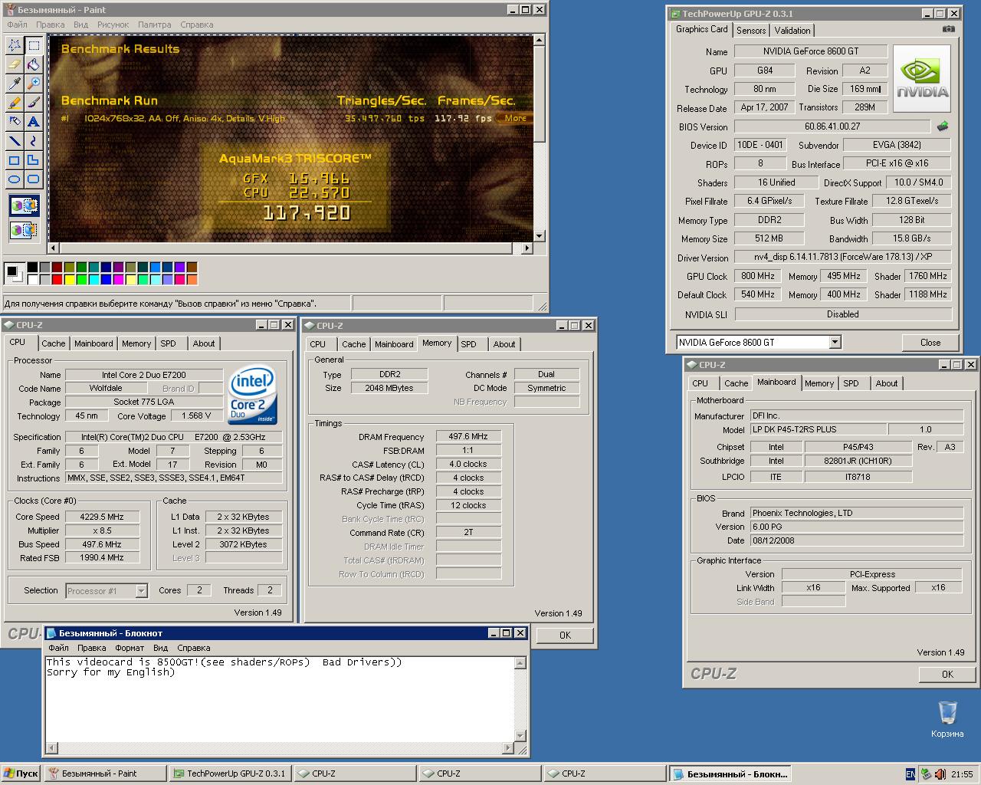Choose the opaque selection option in Paint
The width and height of the screenshot is (981, 785).
point(24,206)
